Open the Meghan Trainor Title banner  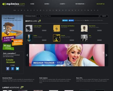click(67, 55)
